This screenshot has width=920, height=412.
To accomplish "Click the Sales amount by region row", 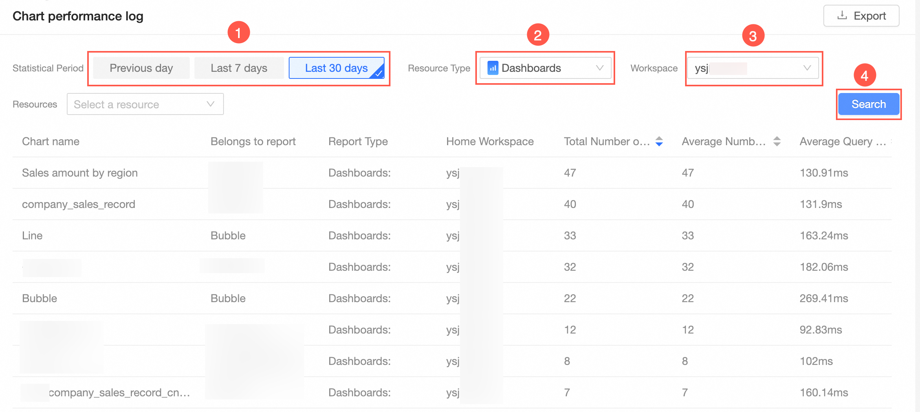I will click(x=452, y=173).
